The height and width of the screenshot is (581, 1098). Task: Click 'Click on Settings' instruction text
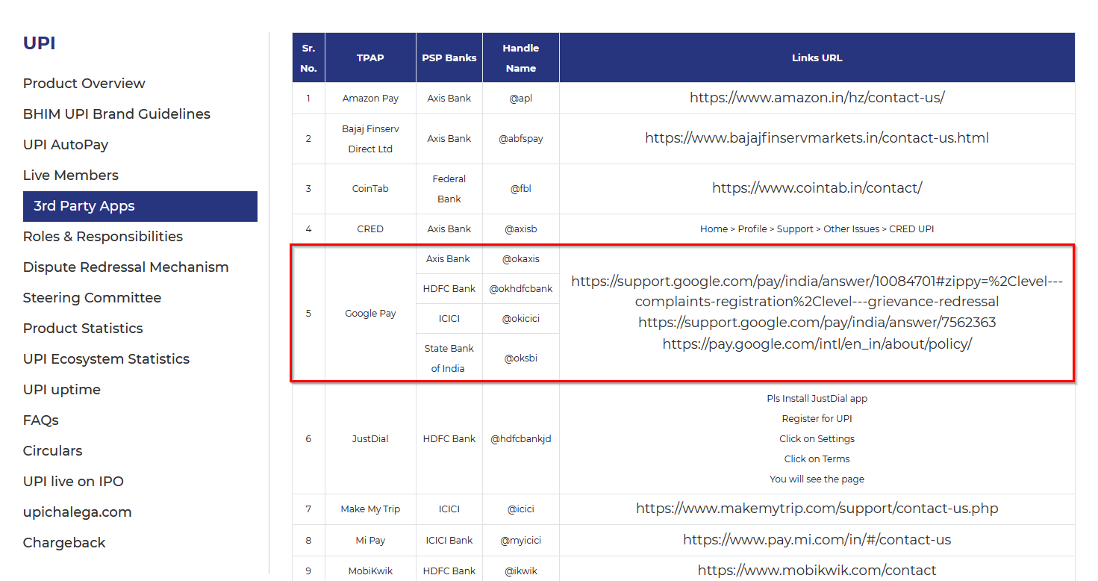click(817, 439)
